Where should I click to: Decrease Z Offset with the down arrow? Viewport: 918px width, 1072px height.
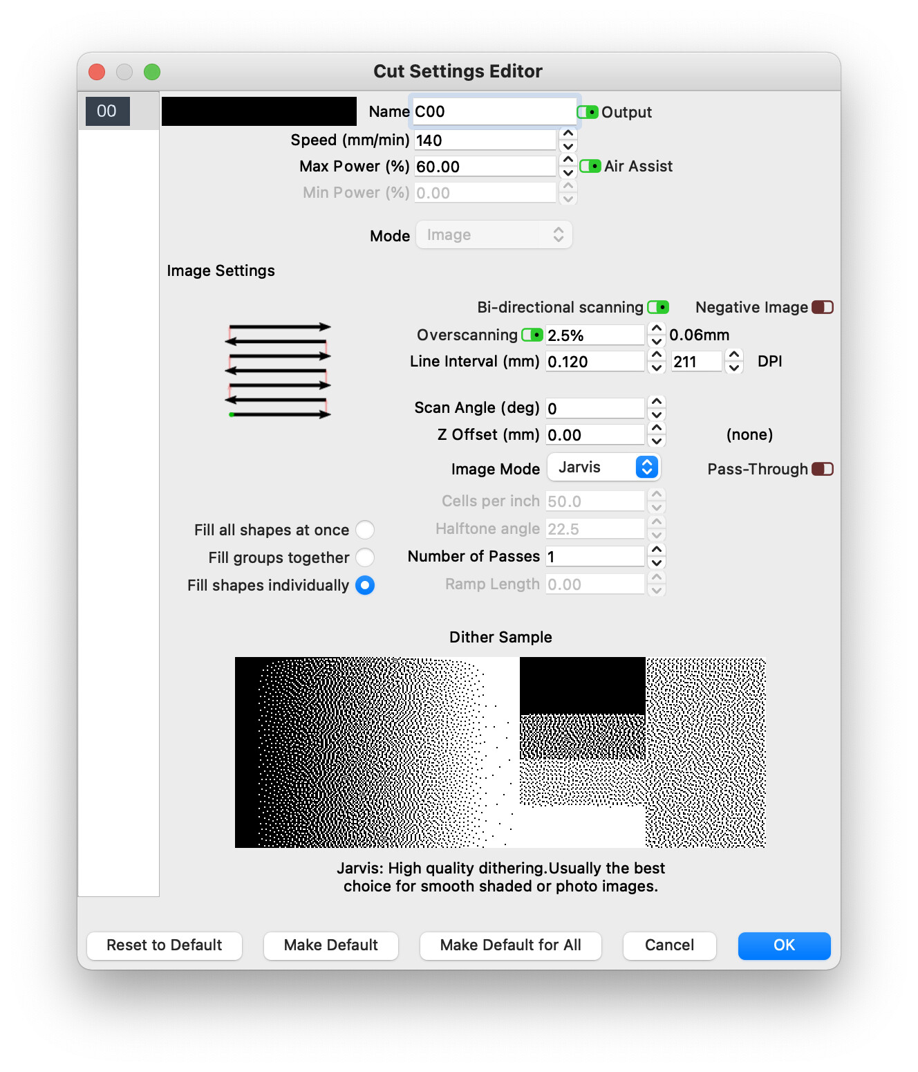point(657,441)
